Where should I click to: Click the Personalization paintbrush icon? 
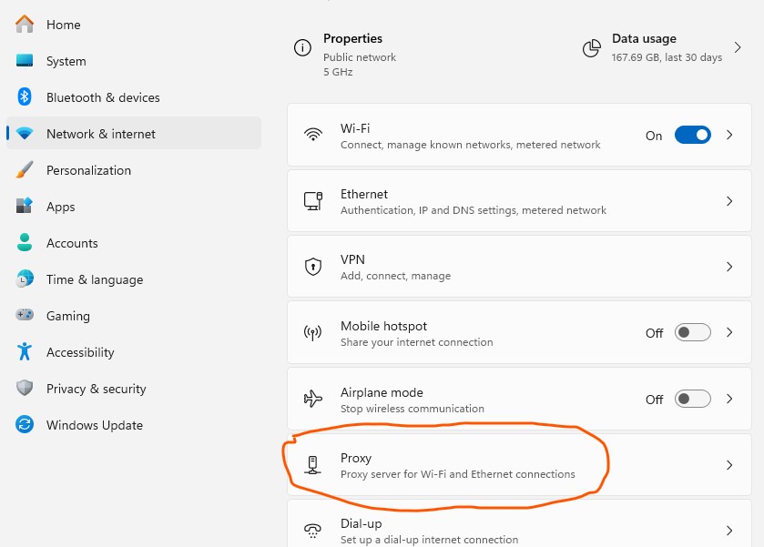25,169
